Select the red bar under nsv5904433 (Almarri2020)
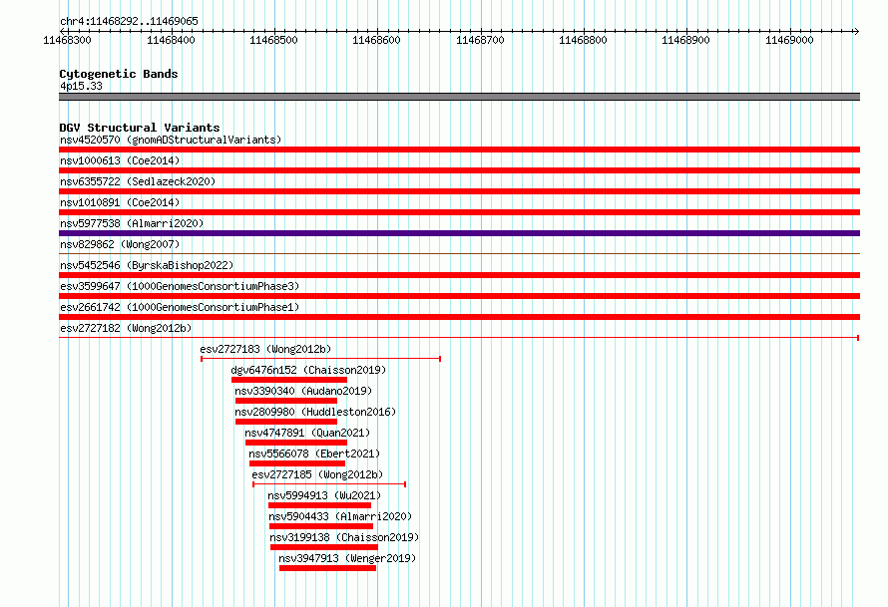This screenshot has height=607, width=888. pos(321,526)
